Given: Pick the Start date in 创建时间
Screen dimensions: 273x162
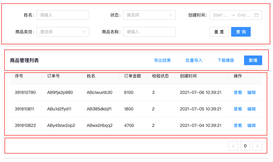Looking at the screenshot, I should coord(220,15).
